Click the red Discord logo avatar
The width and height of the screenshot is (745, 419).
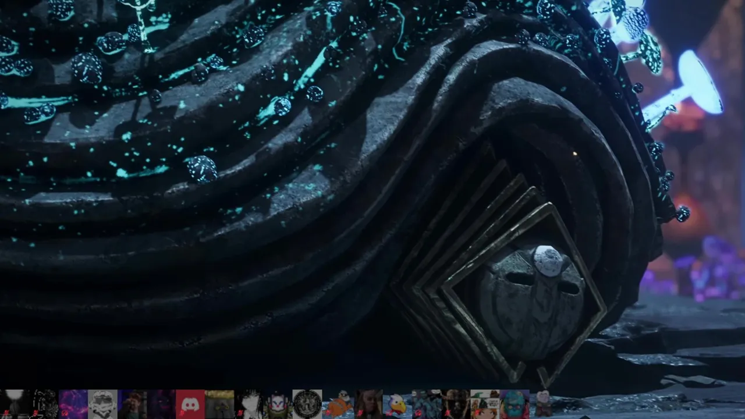pos(190,404)
